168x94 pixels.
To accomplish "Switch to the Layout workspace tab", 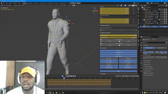I will pos(24,3).
